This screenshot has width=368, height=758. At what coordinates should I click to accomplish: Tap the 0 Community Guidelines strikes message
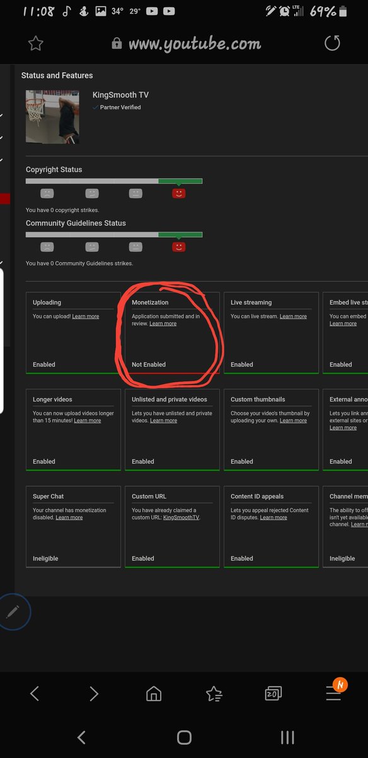click(79, 263)
